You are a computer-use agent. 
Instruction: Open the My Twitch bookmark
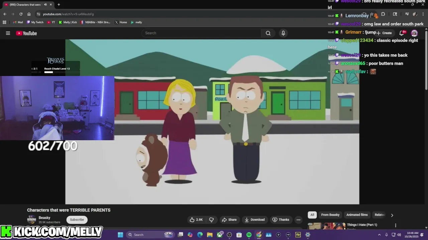(35, 22)
